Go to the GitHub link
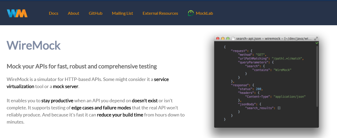337x138 pixels. tap(96, 13)
